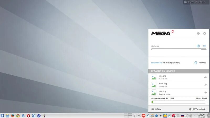Click the download arrow icon beside start.png

click(198, 46)
